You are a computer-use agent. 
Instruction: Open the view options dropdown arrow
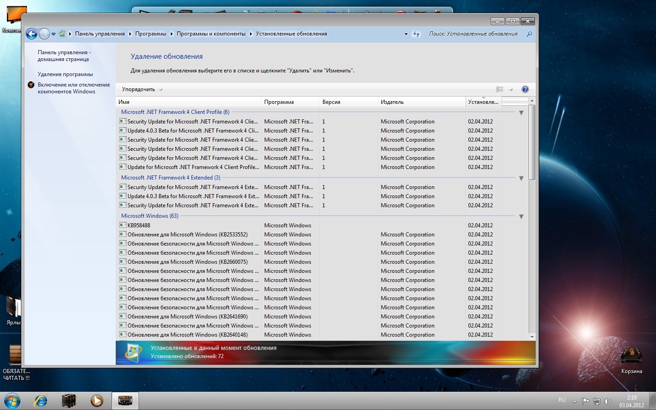[x=511, y=89]
